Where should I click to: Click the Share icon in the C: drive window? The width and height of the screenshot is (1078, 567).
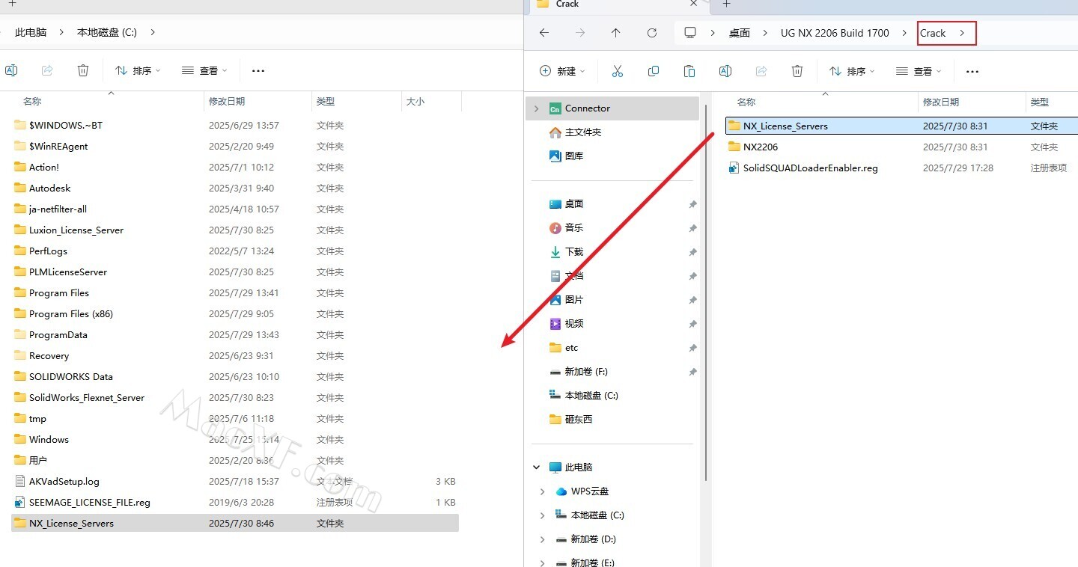click(47, 70)
